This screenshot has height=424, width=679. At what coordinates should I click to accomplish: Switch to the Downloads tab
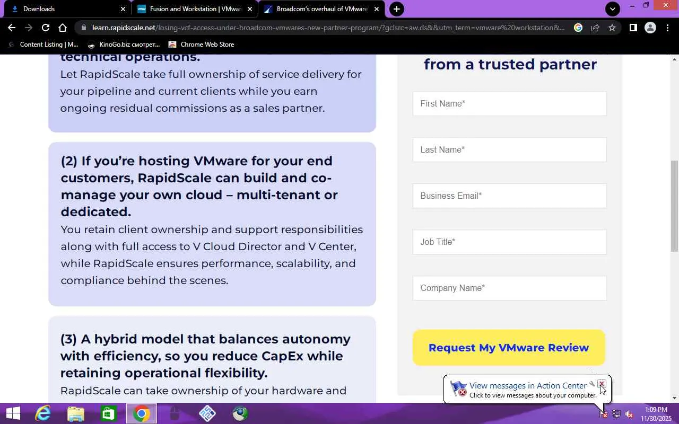(x=65, y=9)
